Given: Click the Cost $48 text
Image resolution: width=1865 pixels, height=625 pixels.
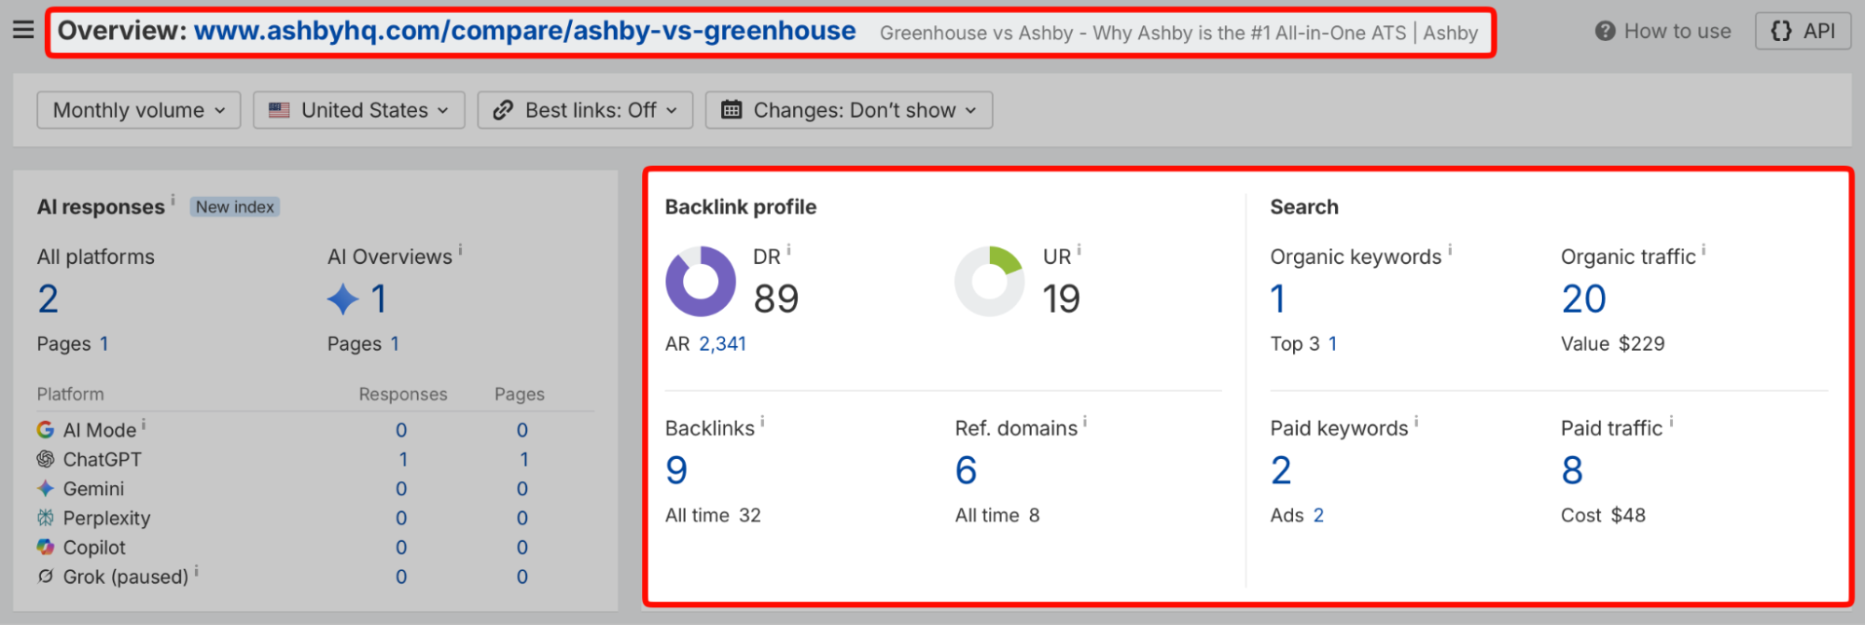Looking at the screenshot, I should point(1603,515).
